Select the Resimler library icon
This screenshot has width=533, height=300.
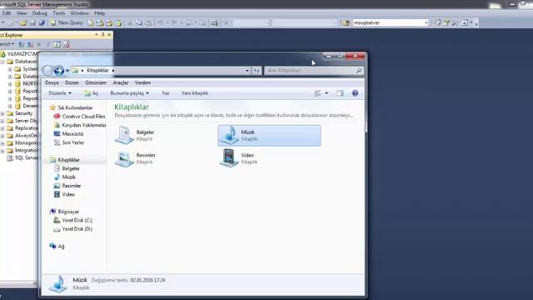click(124, 158)
